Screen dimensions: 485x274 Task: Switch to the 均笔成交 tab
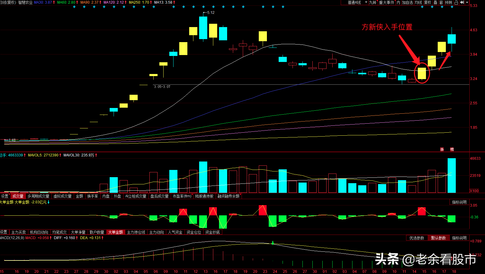pos(60,232)
